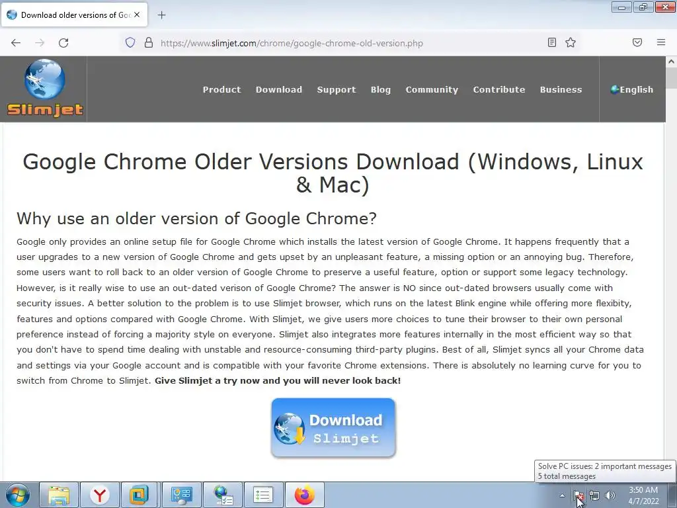Open the Download menu item

tap(279, 89)
